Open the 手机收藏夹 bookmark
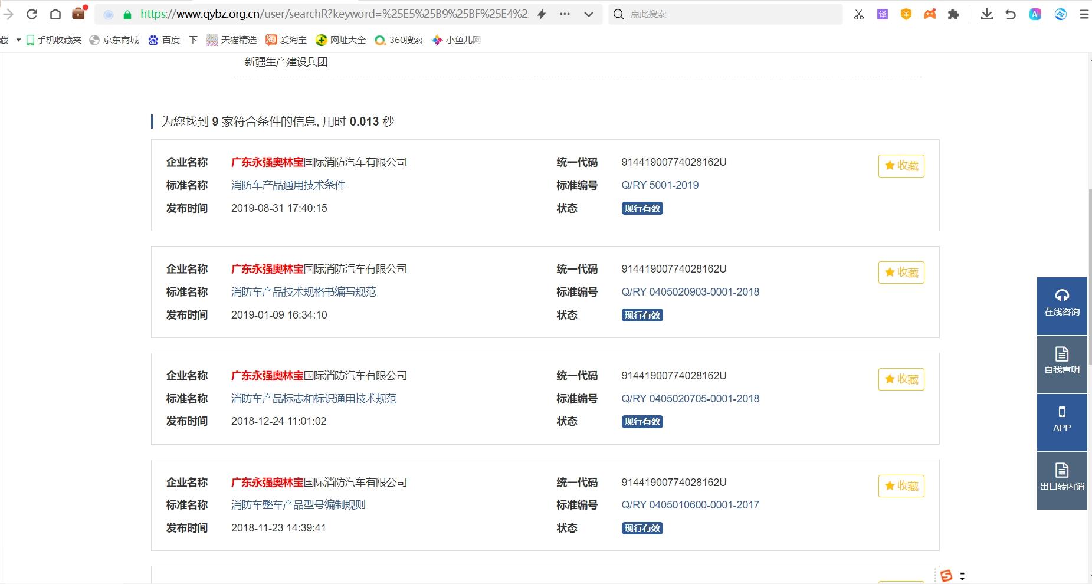This screenshot has height=584, width=1092. click(54, 40)
